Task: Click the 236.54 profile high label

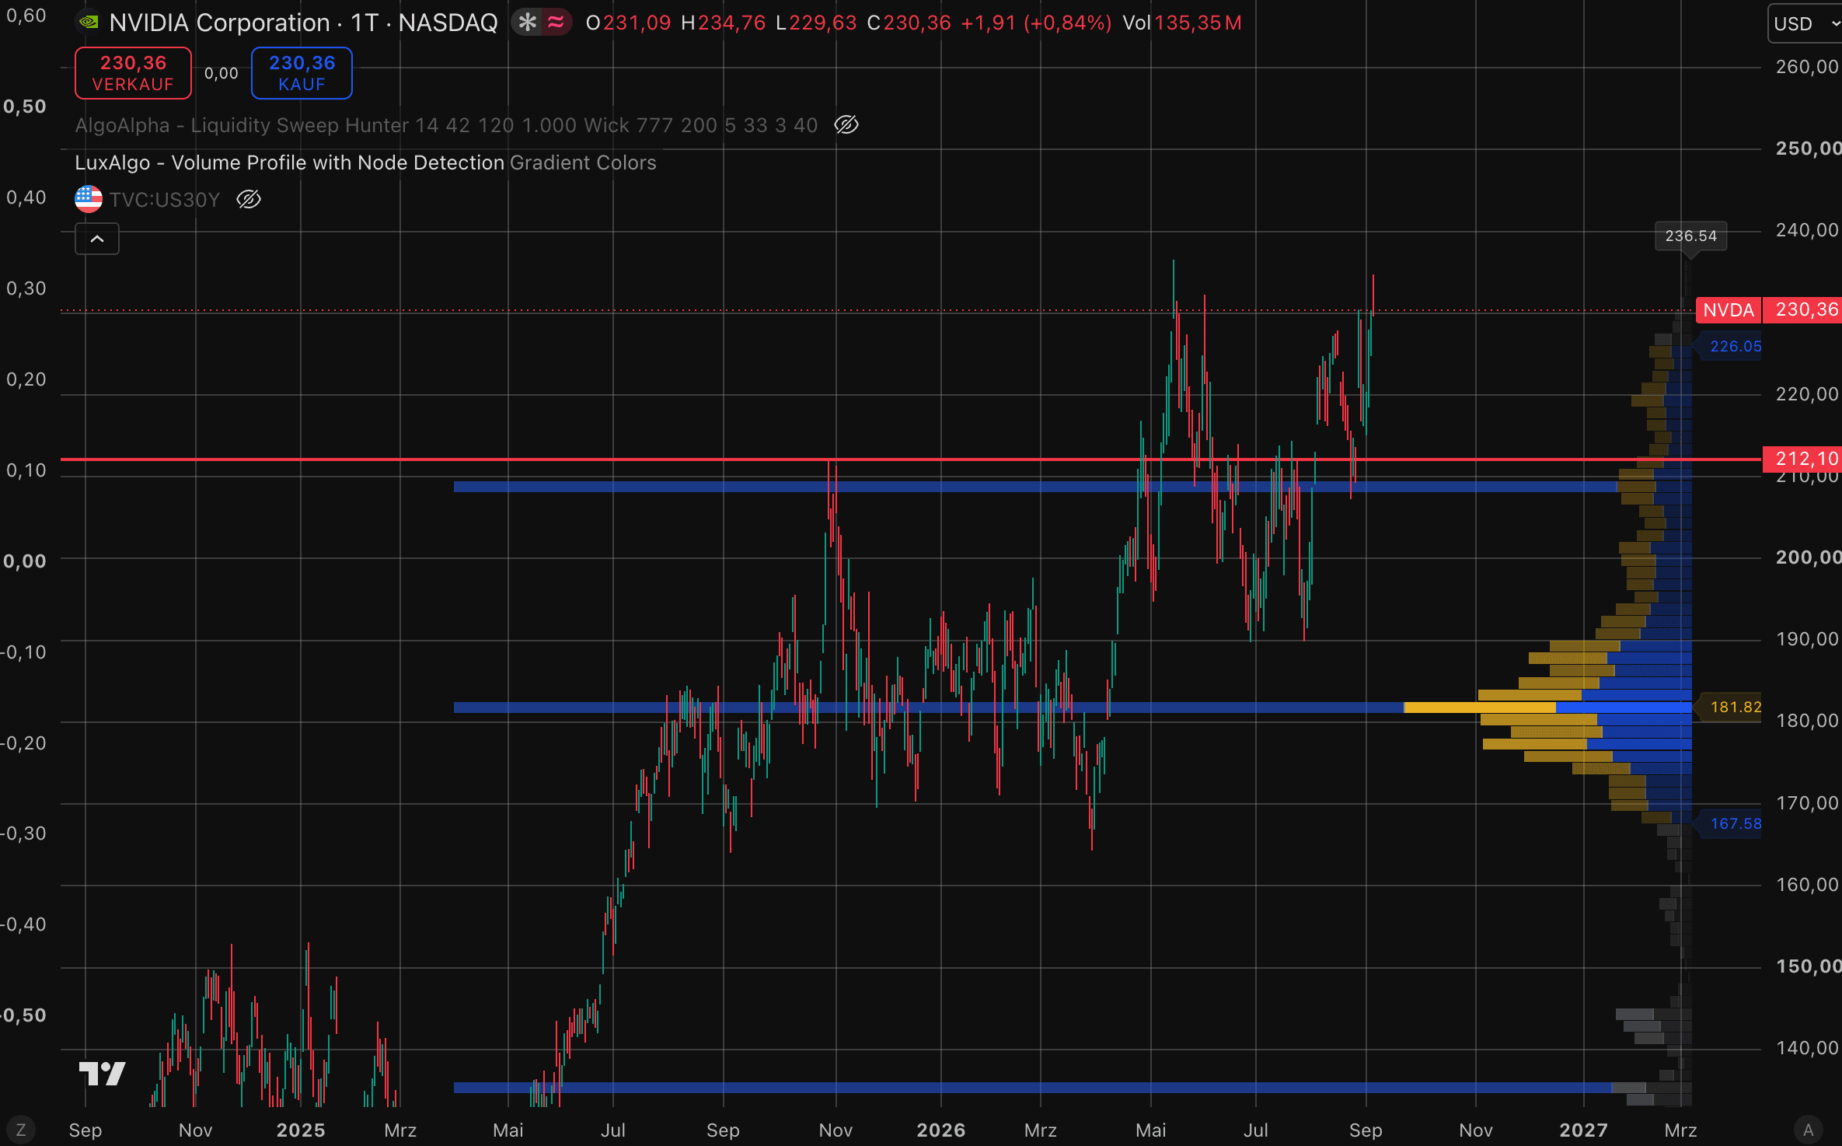Action: [1691, 236]
